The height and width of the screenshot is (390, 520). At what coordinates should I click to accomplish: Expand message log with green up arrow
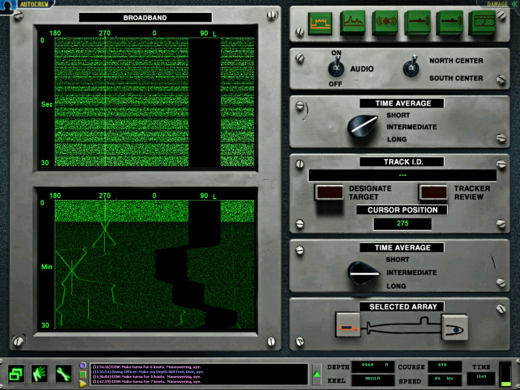317,374
